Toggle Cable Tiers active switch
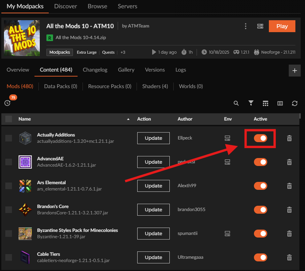 tap(261, 257)
